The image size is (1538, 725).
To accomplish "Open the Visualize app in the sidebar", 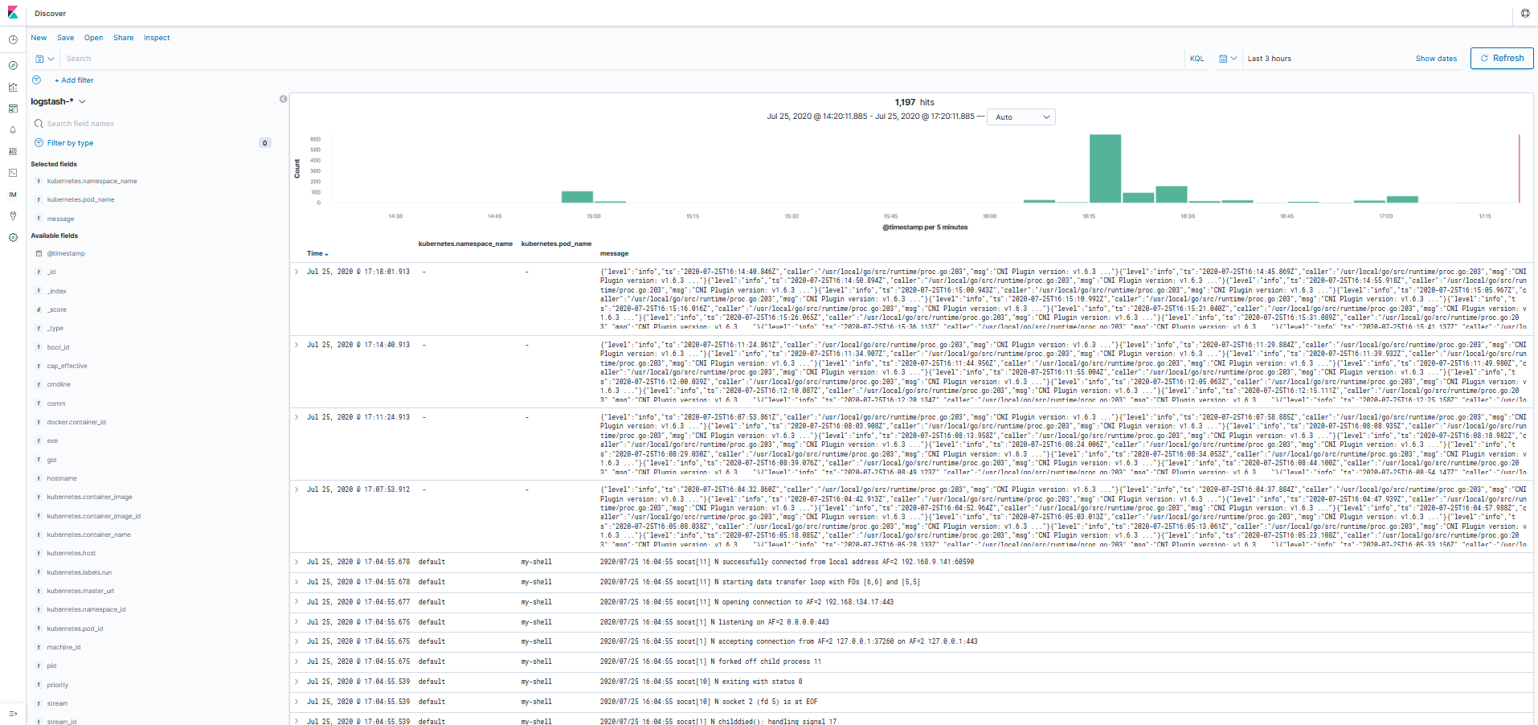I will tap(13, 87).
